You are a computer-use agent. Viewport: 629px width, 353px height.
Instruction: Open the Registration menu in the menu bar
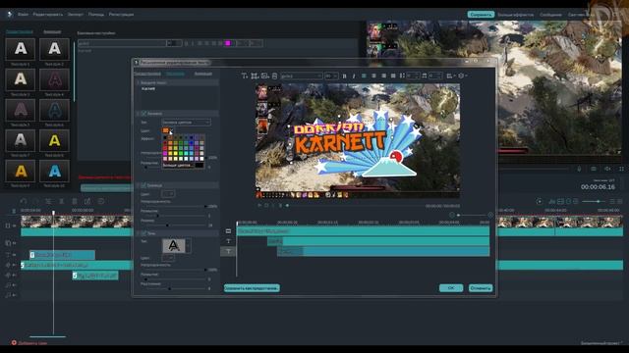pos(121,15)
